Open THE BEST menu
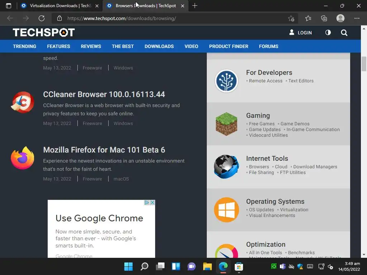Screen dimensions: 367x275 coord(123,46)
